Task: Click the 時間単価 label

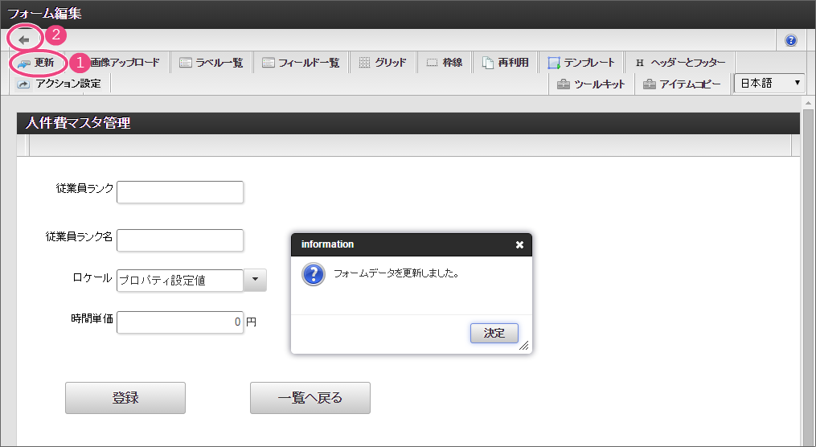Action: pyautogui.click(x=92, y=318)
